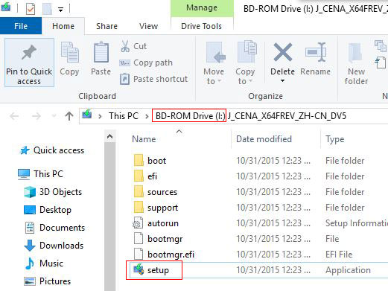Open the Copy to menu
Viewport: 388px width, 291px height.
(x=245, y=63)
